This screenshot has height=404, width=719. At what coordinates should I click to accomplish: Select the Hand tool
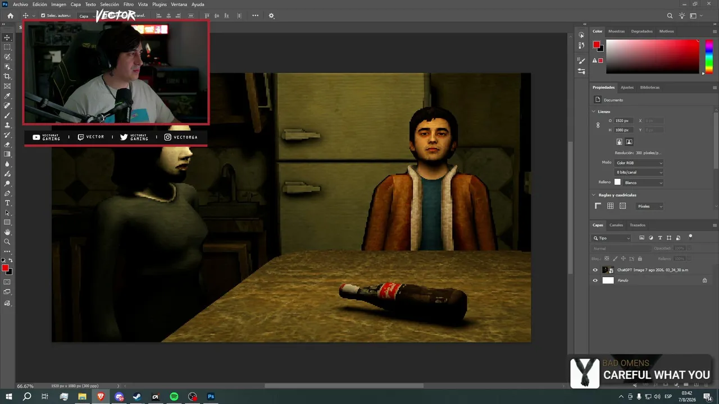(x=7, y=232)
